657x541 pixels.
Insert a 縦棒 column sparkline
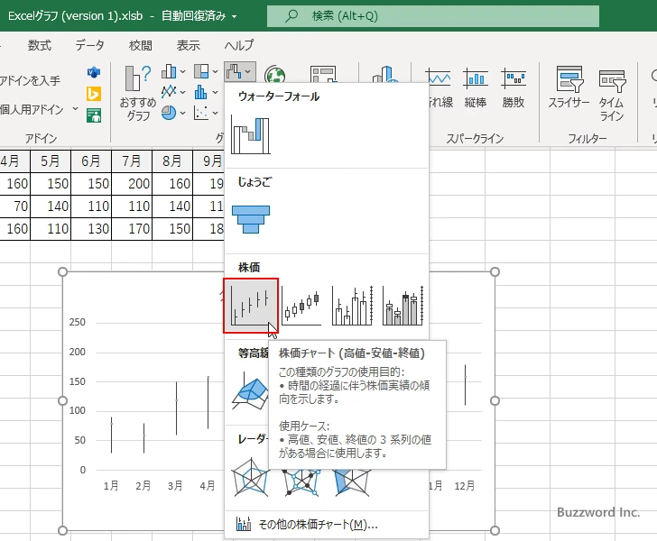pos(476,91)
